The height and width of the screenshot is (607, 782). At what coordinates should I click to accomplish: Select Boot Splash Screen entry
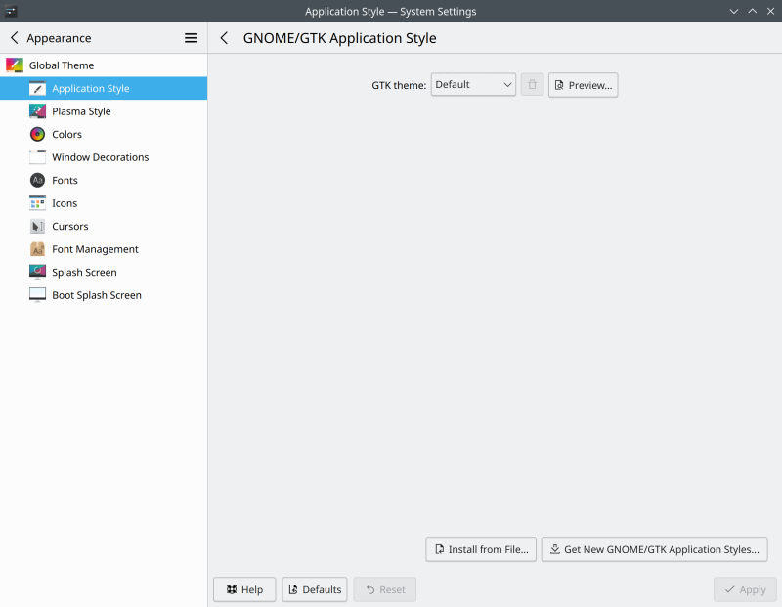tap(96, 295)
